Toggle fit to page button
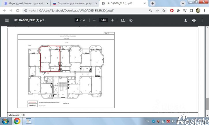This screenshot has height=125, width=209. 123,20
